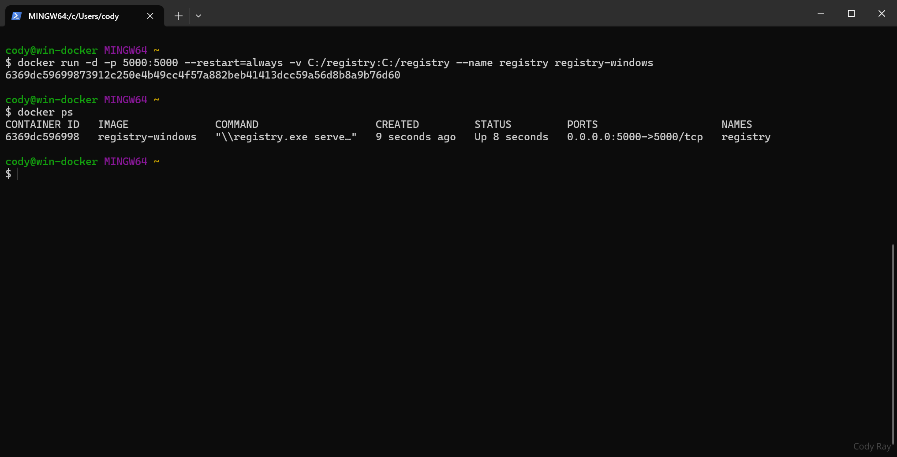Close the terminal window
This screenshot has width=897, height=457.
pyautogui.click(x=882, y=13)
